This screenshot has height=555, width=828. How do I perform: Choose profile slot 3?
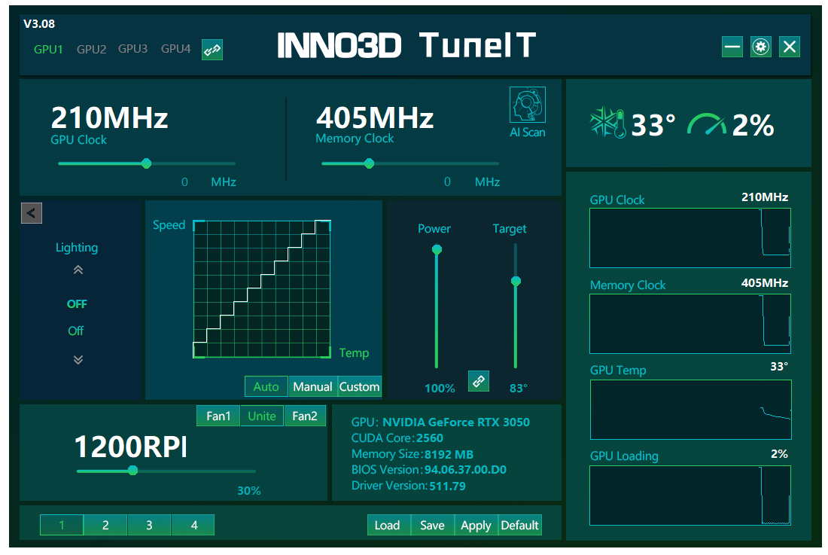click(149, 526)
